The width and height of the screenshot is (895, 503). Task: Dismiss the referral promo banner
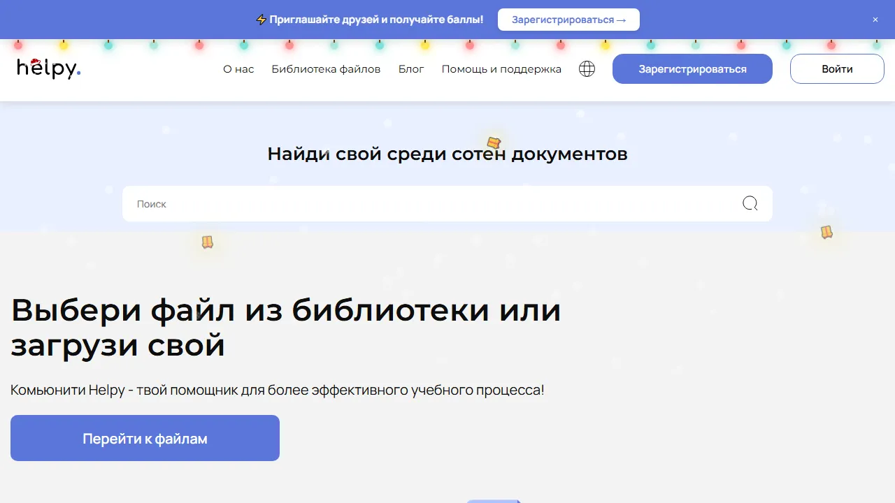[x=875, y=19]
